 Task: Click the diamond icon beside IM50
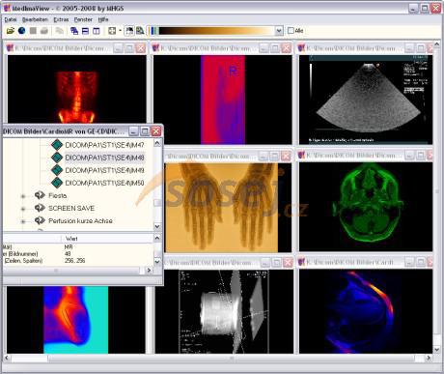(57, 183)
